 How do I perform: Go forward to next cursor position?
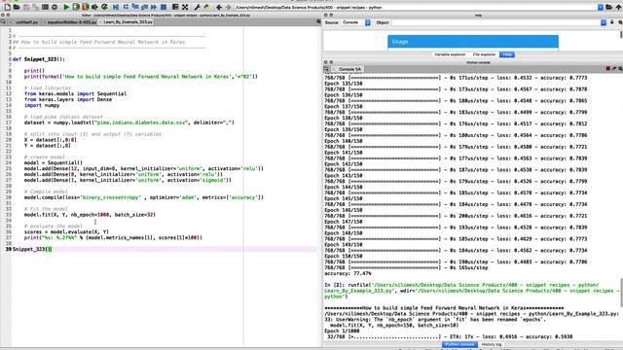228,7
